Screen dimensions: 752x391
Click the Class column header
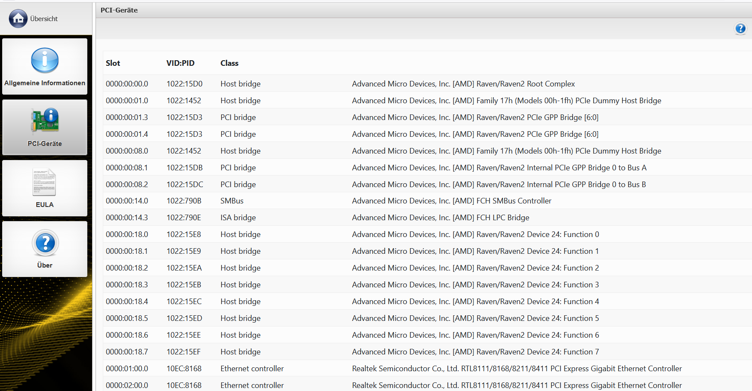tap(229, 63)
